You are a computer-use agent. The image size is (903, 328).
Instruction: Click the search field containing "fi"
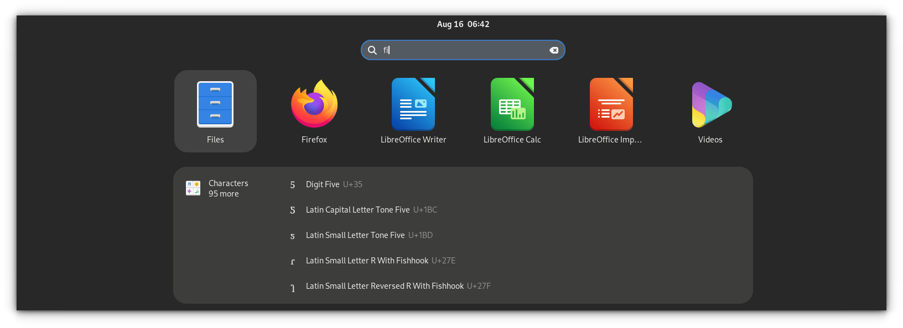coord(463,50)
